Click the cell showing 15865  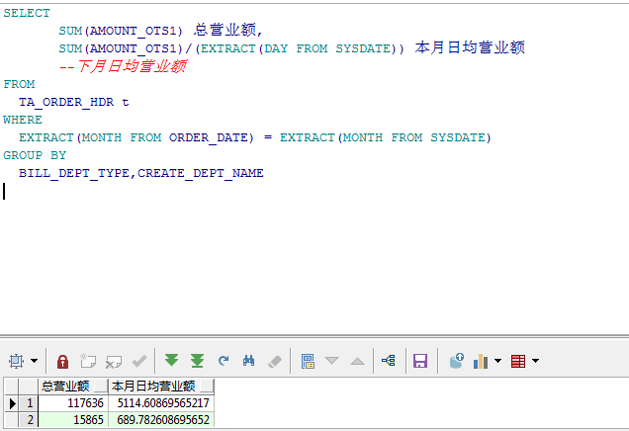pos(73,420)
